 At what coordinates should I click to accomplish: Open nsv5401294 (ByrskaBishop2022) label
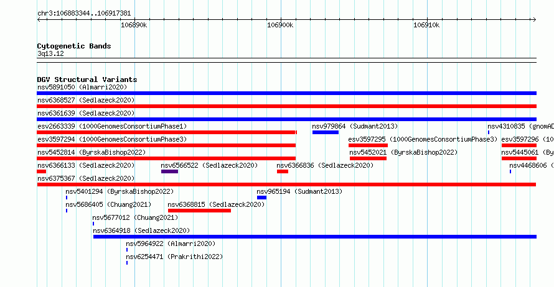pos(120,191)
